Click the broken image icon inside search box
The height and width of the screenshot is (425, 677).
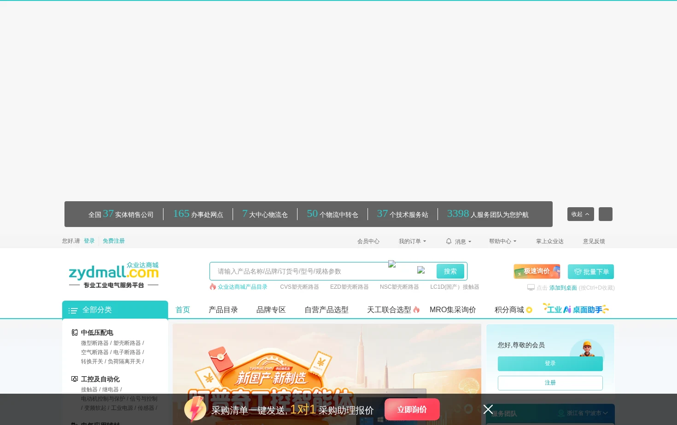pyautogui.click(x=392, y=264)
